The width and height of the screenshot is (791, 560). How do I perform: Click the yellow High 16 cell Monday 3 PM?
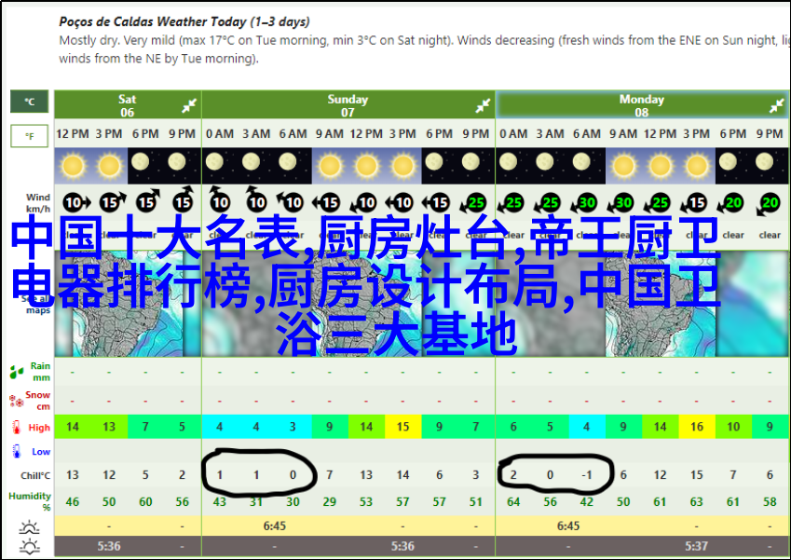[x=697, y=427]
